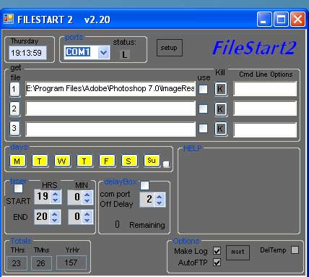
Task: Enable the use checkbox for file 2
Action: point(203,108)
